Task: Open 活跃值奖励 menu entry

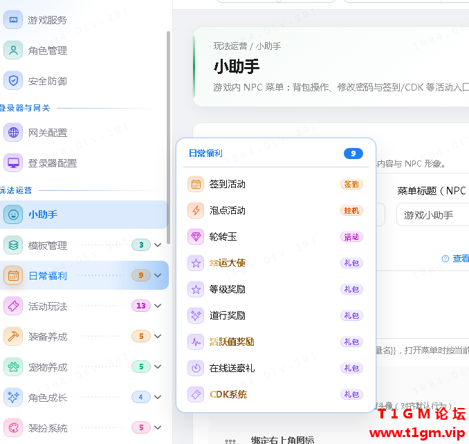Action: [x=275, y=342]
